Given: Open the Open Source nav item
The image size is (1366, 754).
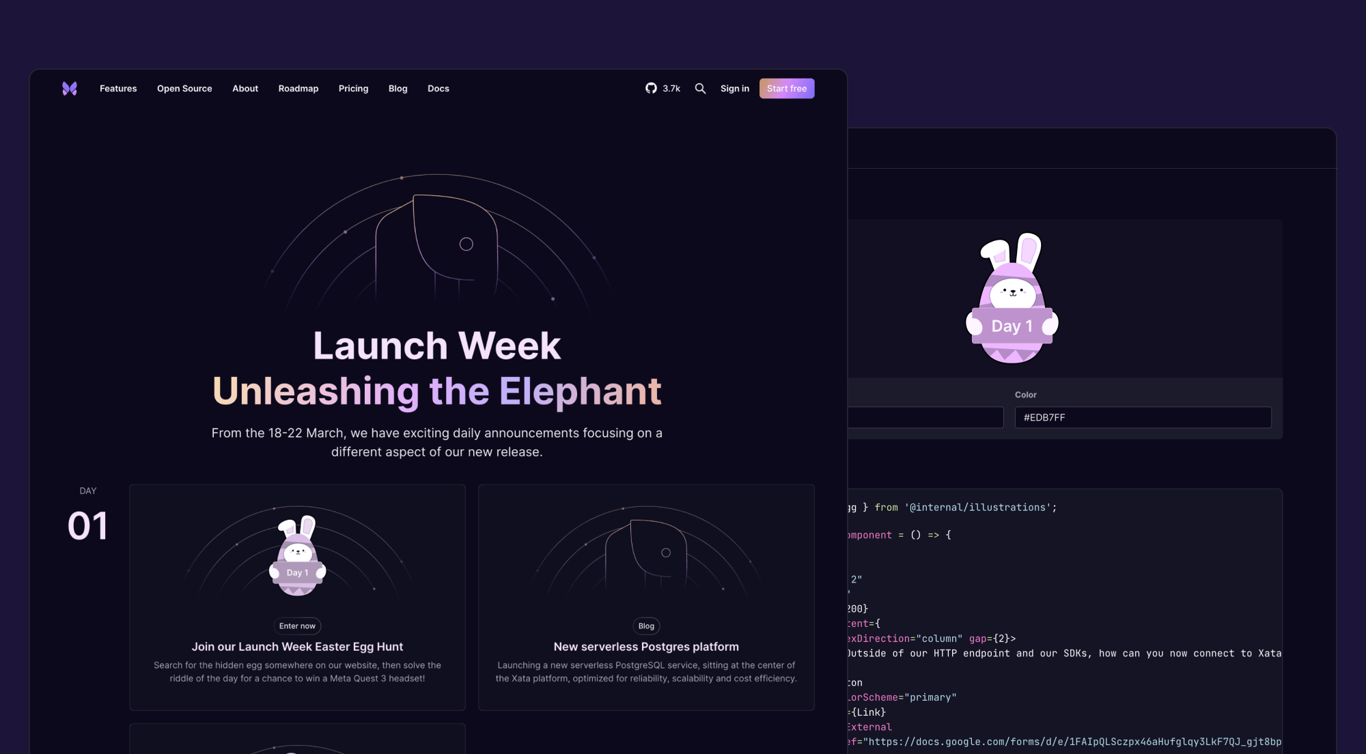Looking at the screenshot, I should (x=184, y=89).
